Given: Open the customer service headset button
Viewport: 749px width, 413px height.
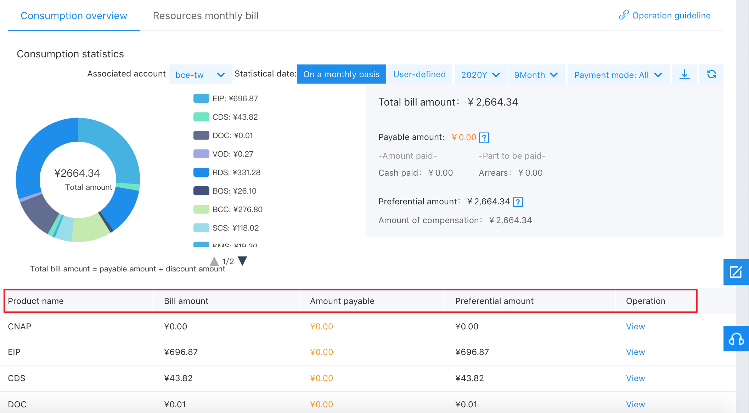Looking at the screenshot, I should coord(736,339).
